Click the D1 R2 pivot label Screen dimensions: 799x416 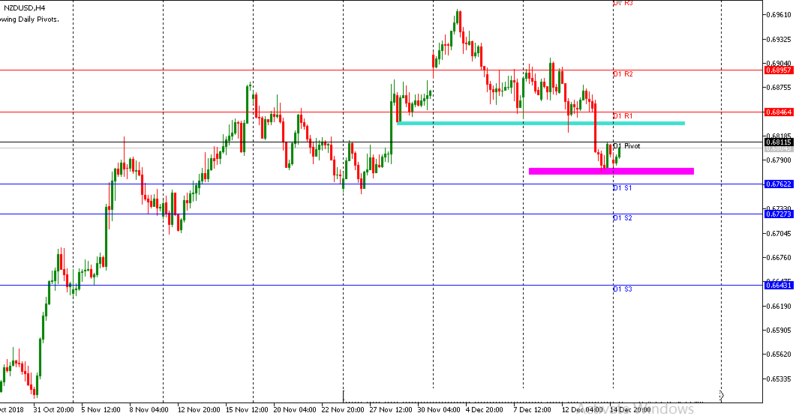623,74
